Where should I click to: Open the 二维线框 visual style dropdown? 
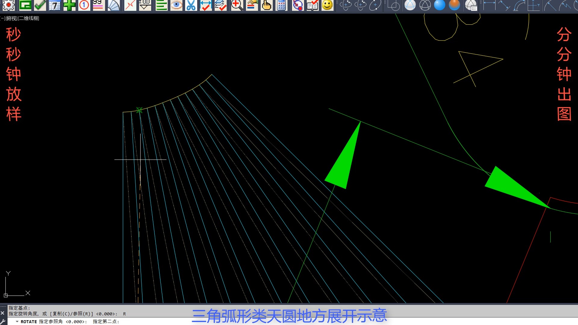(29, 18)
